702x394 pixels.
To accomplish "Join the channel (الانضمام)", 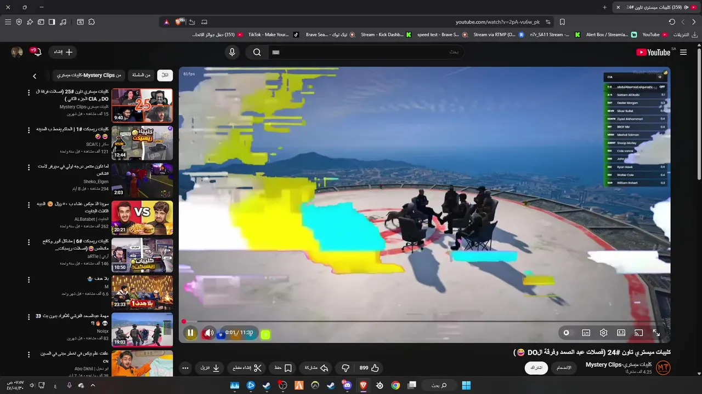I will [x=564, y=368].
